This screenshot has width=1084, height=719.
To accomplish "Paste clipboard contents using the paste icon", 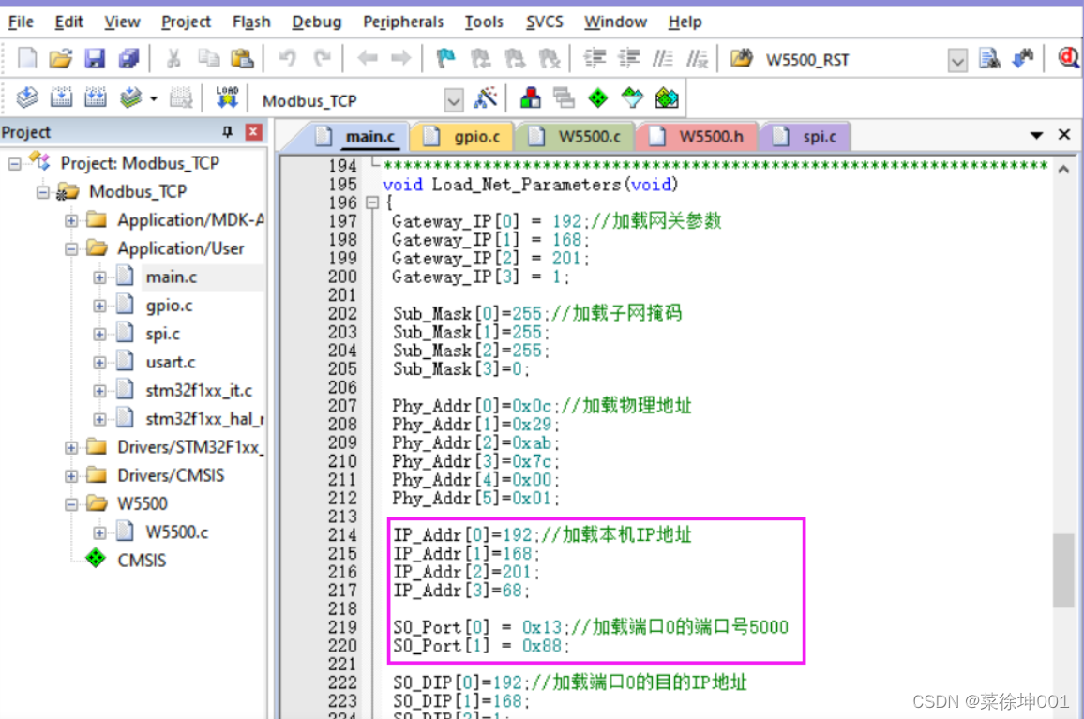I will tap(242, 59).
